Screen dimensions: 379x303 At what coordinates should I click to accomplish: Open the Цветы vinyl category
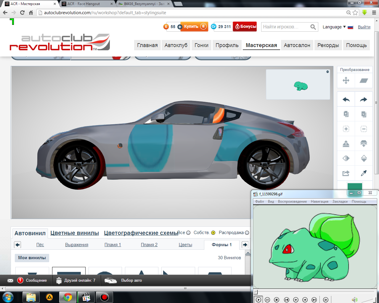coord(185,245)
